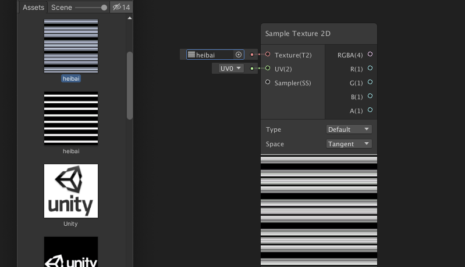Image resolution: width=465 pixels, height=267 pixels.
Task: Click the B(1) output port
Action: (x=370, y=96)
